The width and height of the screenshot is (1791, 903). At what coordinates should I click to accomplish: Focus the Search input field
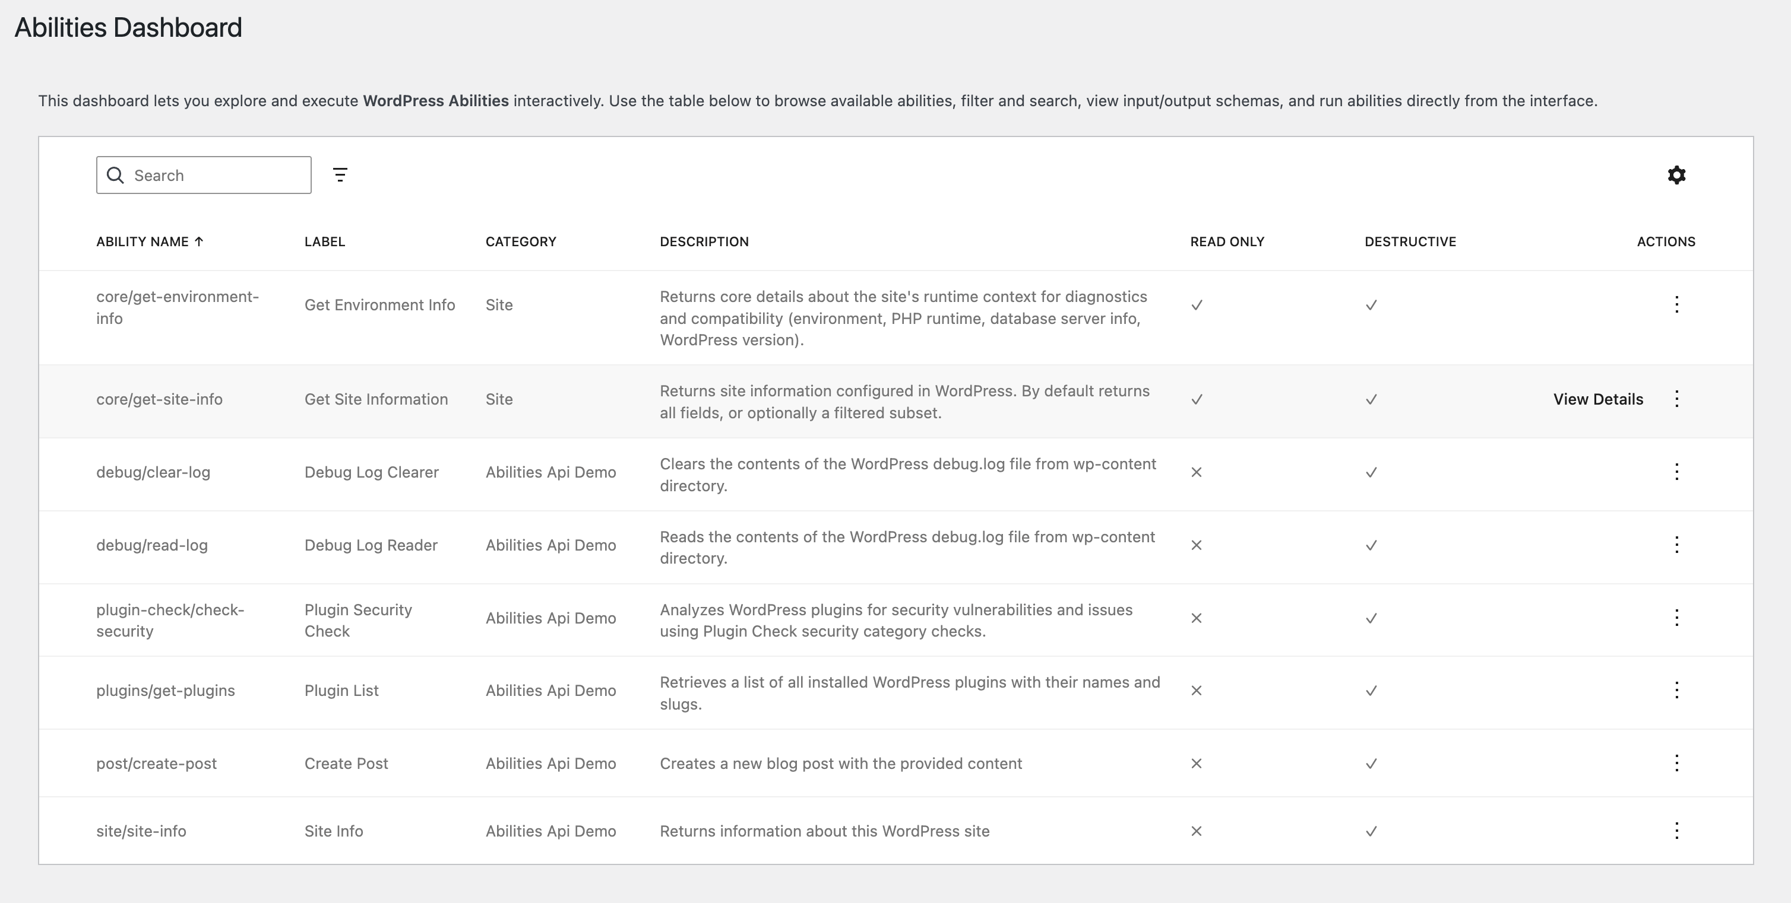click(x=204, y=175)
